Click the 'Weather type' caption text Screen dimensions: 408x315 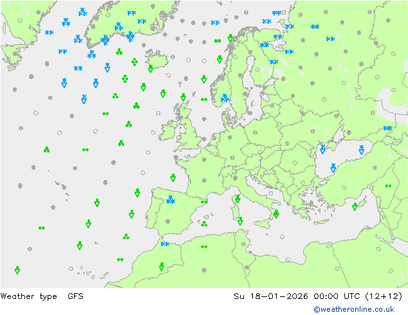(x=28, y=296)
